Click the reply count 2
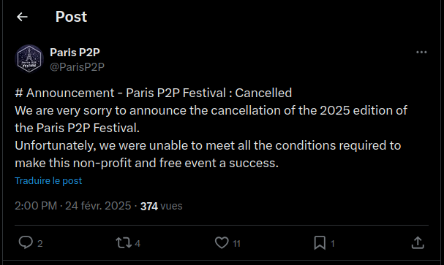Screen dimensions: 444x265 pos(40,244)
